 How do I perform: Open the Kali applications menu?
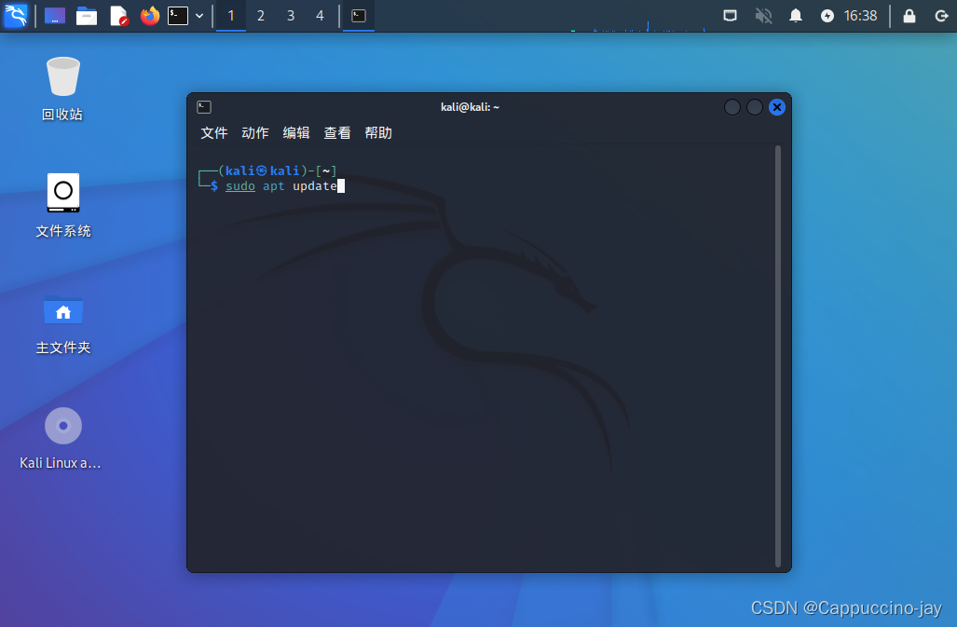15,15
